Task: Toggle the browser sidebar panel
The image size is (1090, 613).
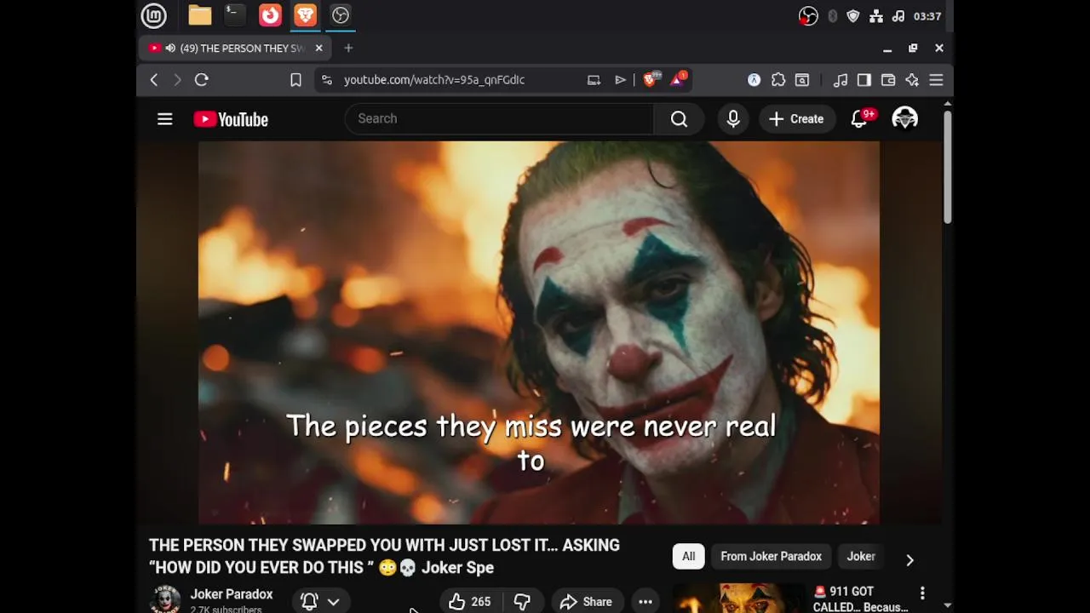Action: 864,80
